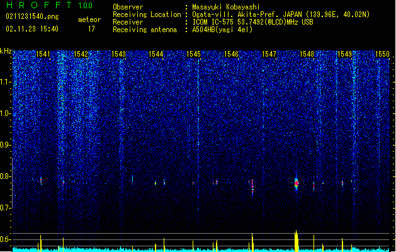Click the ICOM IC-575 receiver text

click(x=252, y=22)
